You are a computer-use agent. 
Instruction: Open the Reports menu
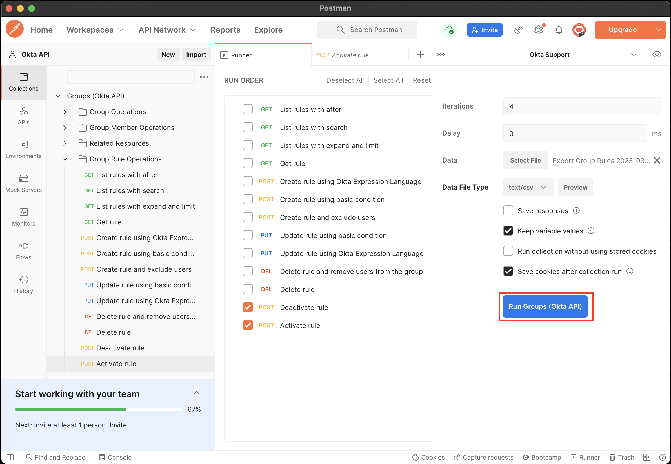point(225,30)
